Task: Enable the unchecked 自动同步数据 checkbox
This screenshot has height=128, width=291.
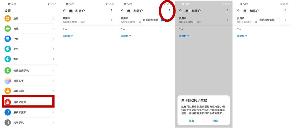Action: click(x=278, y=20)
